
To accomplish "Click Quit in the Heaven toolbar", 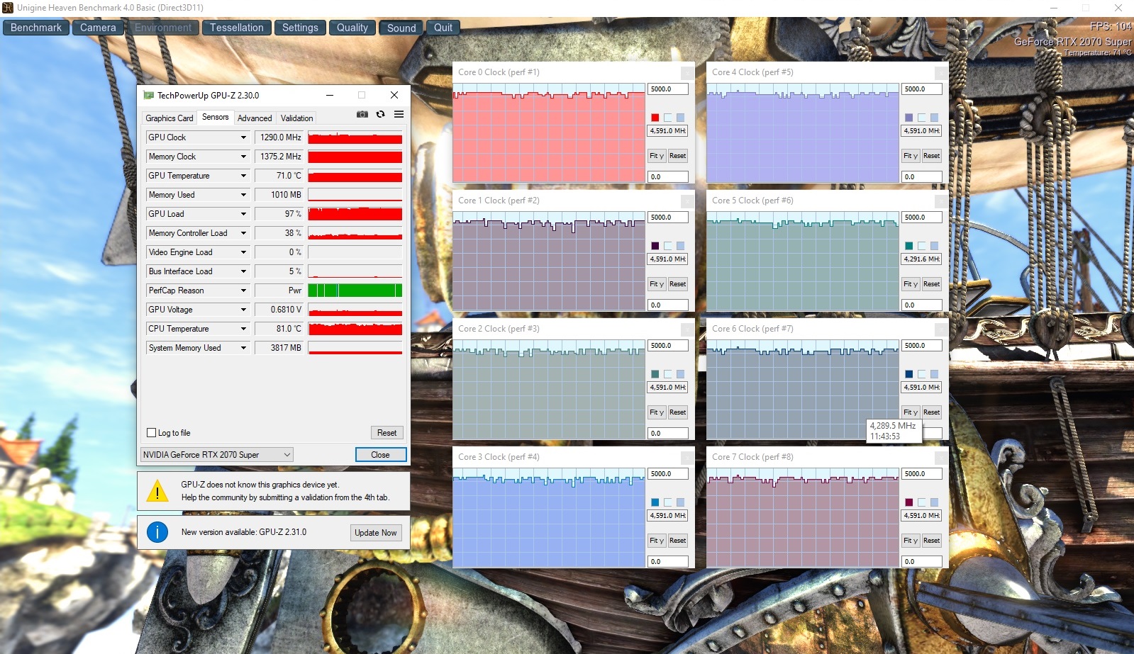I will [443, 28].
